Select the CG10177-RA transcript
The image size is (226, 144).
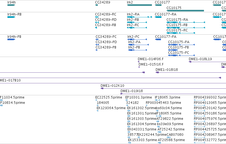point(158,17)
